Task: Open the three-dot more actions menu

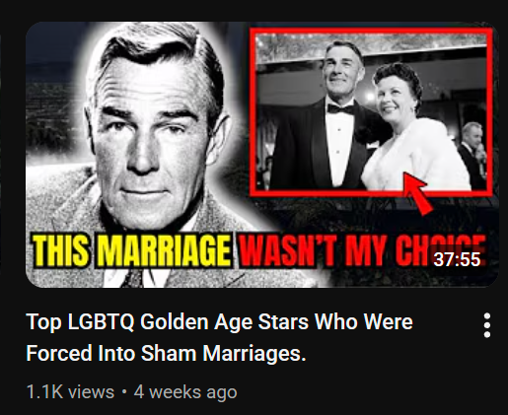Action: pyautogui.click(x=487, y=325)
